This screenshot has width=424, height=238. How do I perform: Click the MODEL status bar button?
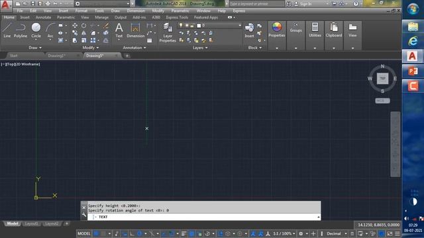[x=84, y=233]
